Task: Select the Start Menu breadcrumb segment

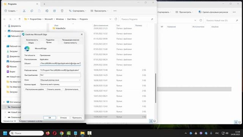Action: (72, 19)
